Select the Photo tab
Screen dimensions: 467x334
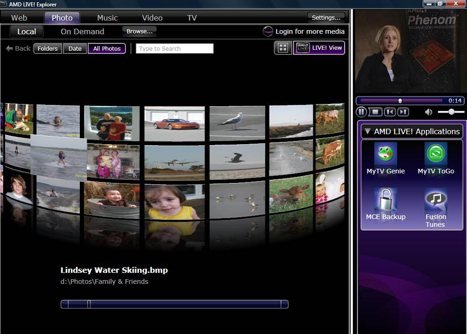(62, 18)
